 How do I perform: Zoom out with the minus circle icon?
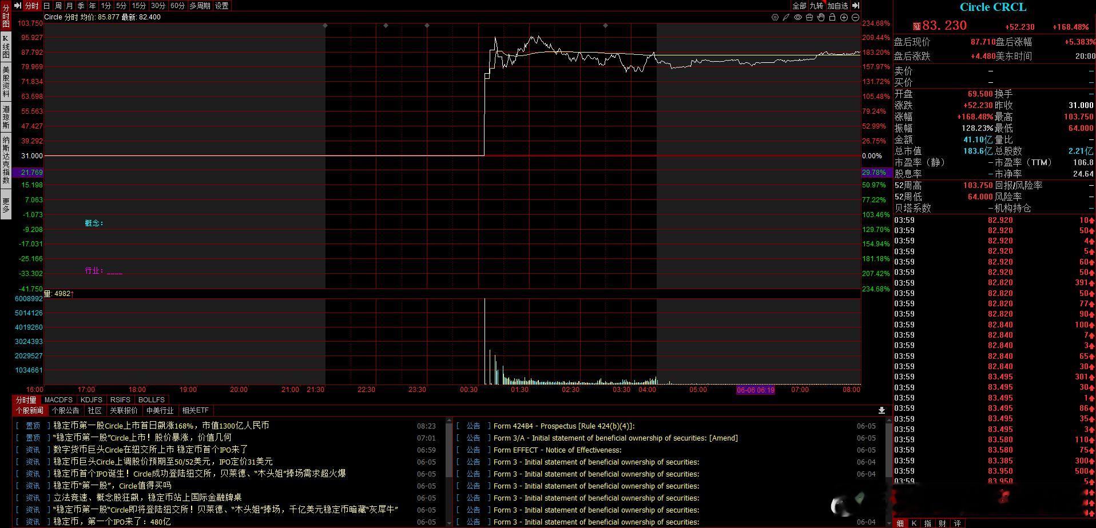855,17
